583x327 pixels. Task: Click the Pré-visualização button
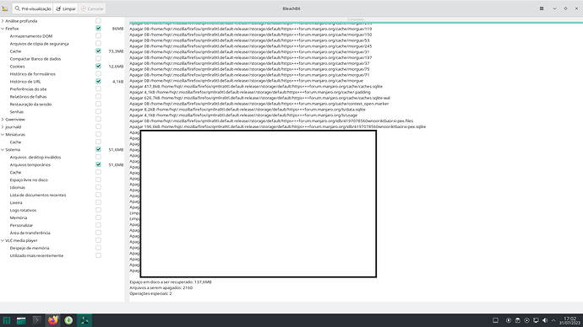point(33,8)
